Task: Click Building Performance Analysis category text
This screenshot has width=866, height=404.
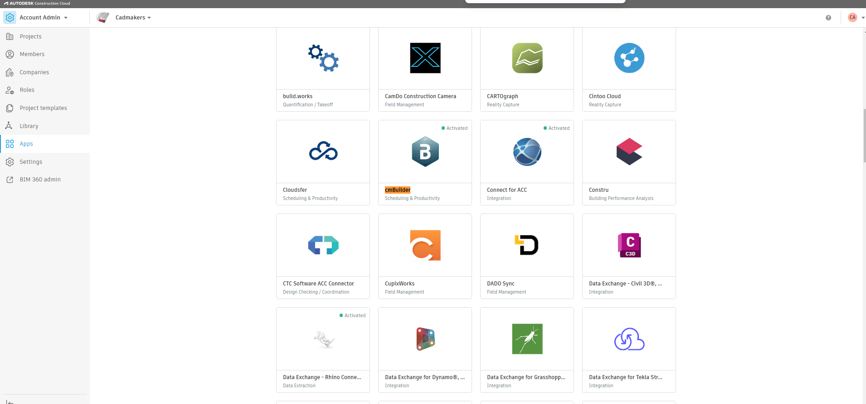Action: point(621,198)
